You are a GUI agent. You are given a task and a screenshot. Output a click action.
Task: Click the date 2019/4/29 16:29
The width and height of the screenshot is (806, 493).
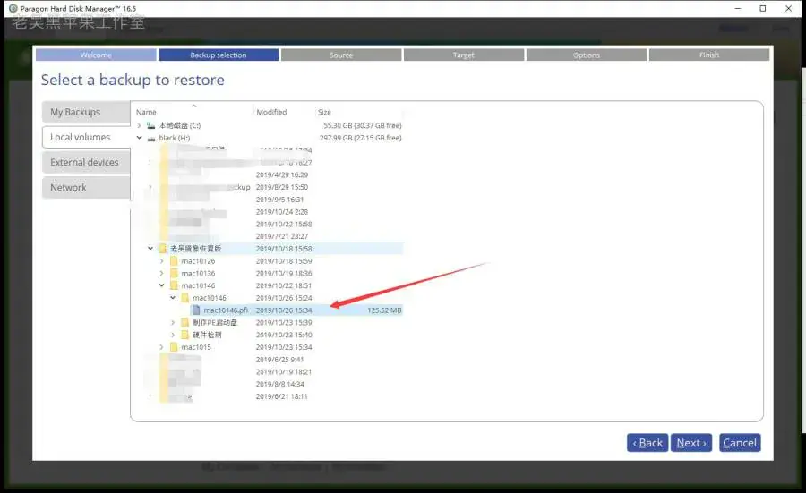[282, 174]
